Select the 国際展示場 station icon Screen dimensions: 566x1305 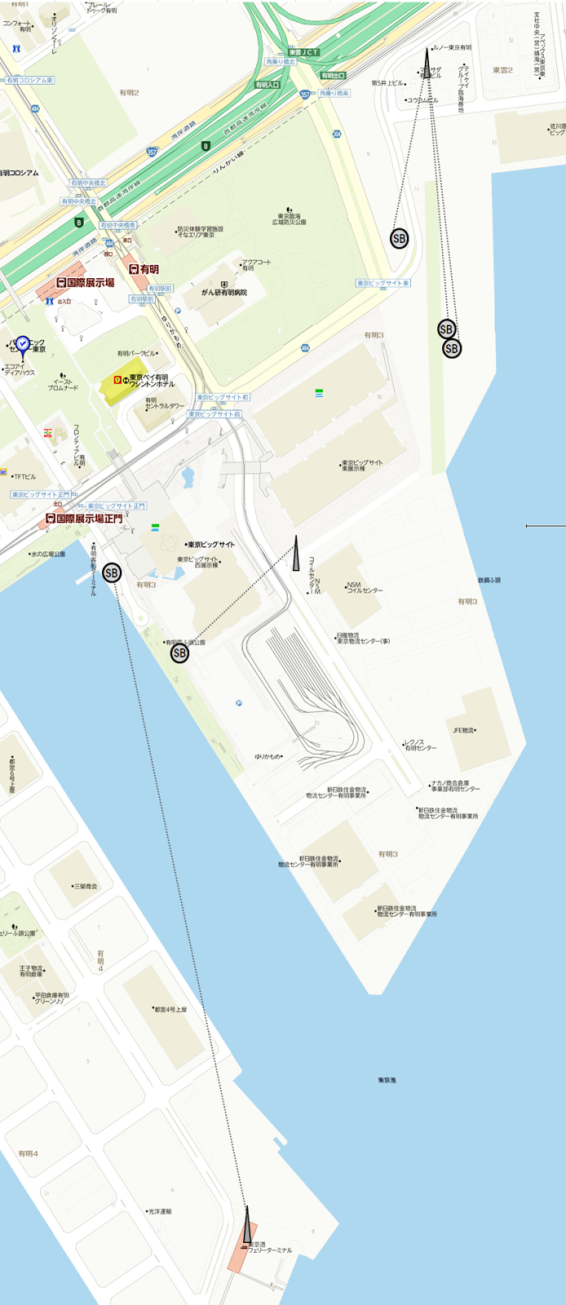[60, 282]
